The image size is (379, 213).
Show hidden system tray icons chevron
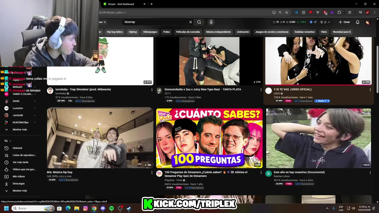(x=327, y=208)
